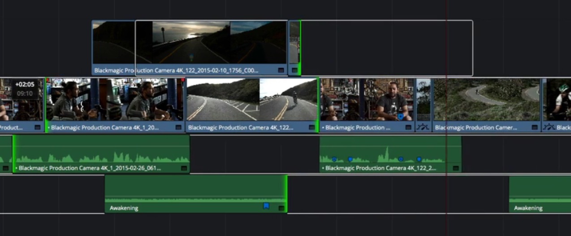
Task: Click the clip badge on the upper-track sunset road clip
Action: 281,70
